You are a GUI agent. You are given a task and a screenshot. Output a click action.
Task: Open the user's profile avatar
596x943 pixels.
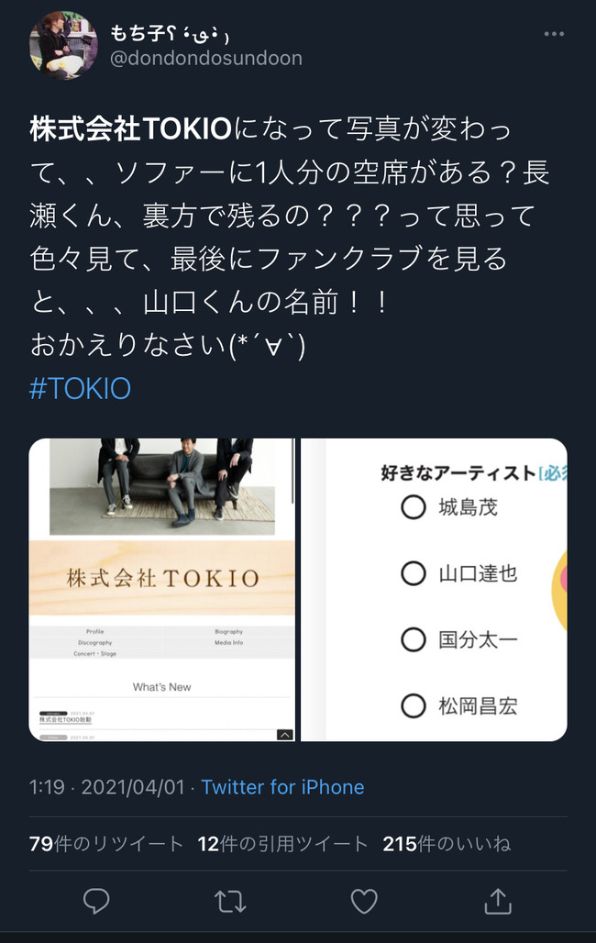[63, 45]
